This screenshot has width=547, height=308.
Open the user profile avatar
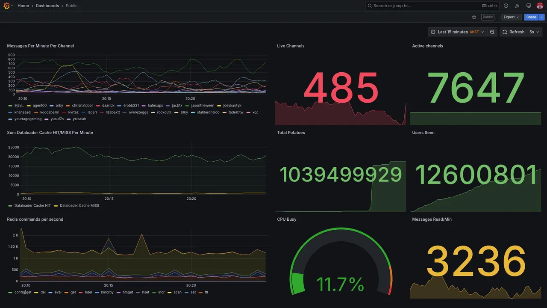coord(540,6)
